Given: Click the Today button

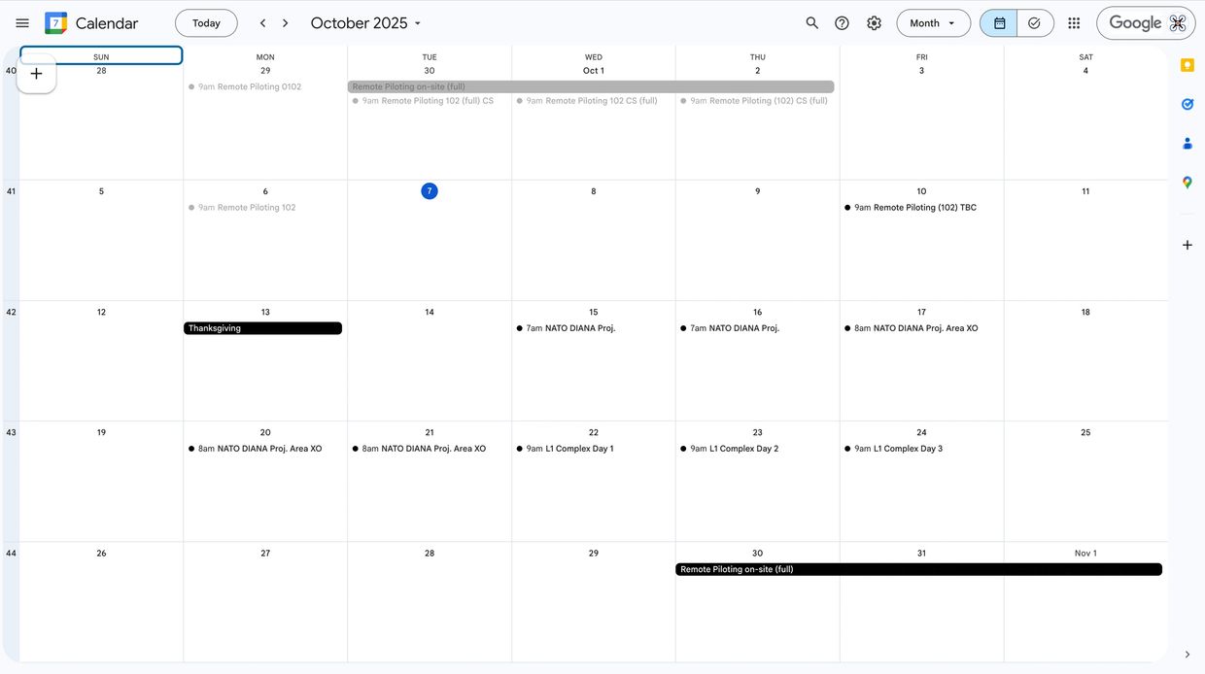Looking at the screenshot, I should pyautogui.click(x=206, y=23).
